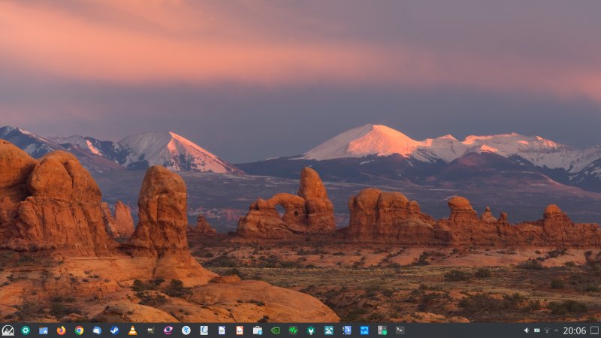The width and height of the screenshot is (601, 338).
Task: Click the 20:06 digital clock
Action: tap(574, 330)
